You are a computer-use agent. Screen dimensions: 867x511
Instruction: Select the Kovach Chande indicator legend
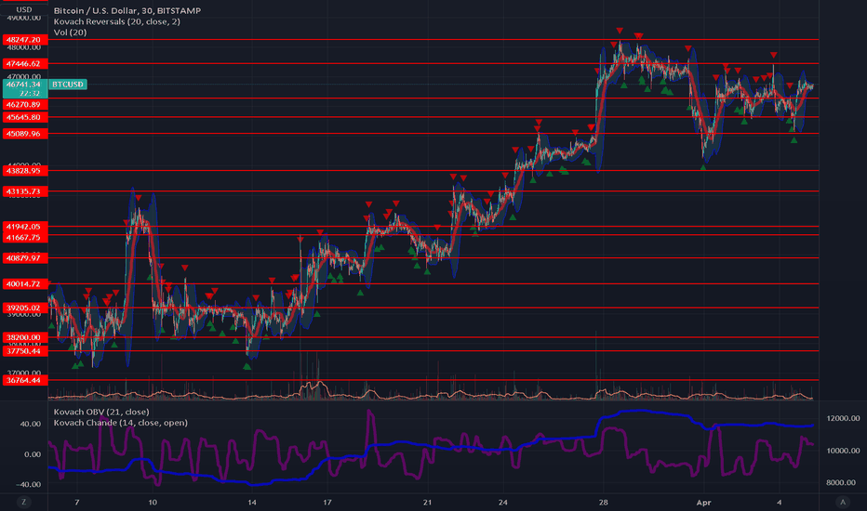[121, 423]
